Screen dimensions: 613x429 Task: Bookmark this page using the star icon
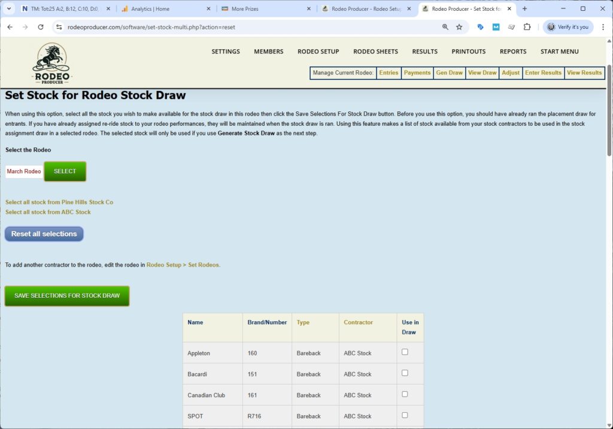coord(459,27)
